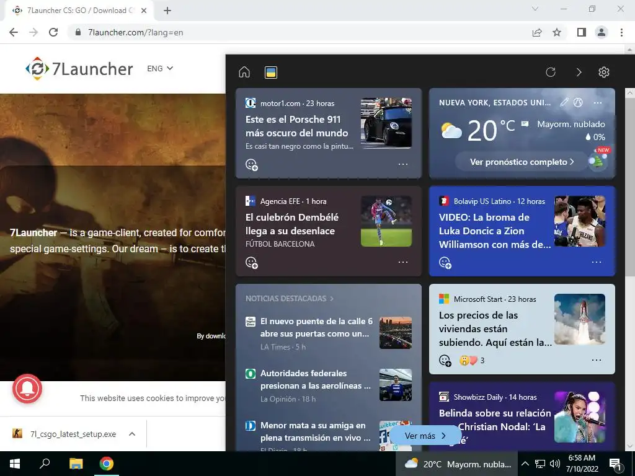The width and height of the screenshot is (635, 476).
Task: Click Ver pronóstico completo button
Action: point(522,162)
